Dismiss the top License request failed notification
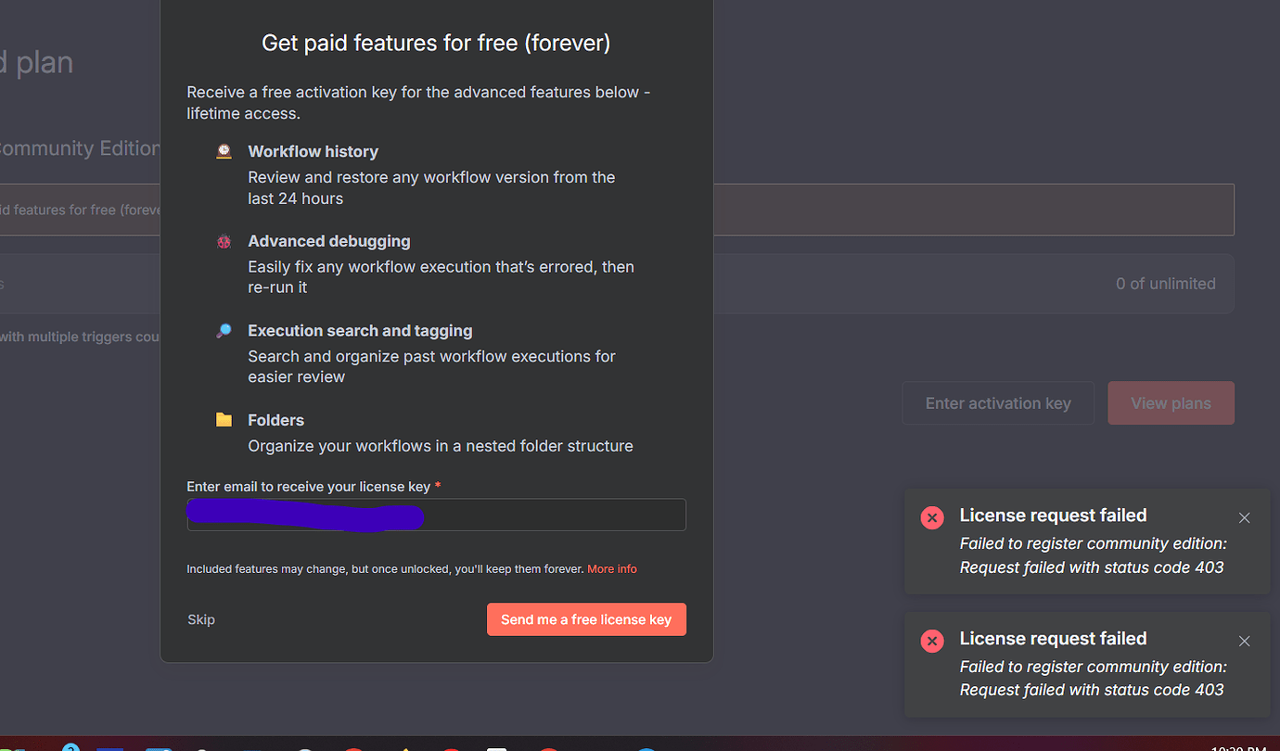 click(1245, 517)
